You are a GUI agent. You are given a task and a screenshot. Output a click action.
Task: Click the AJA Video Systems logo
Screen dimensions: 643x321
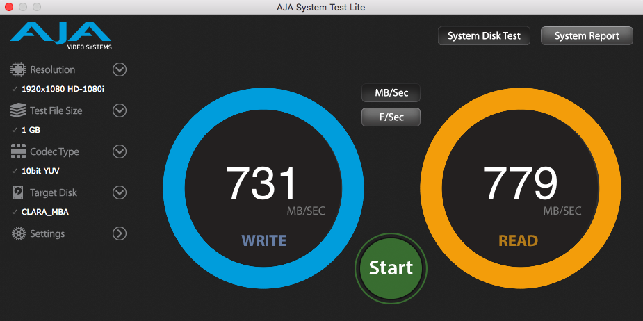click(60, 35)
